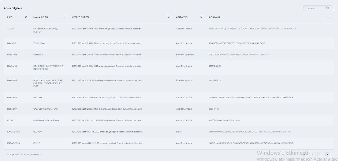Select the MUSTAFA KEMAL ATATÜRK cell

click(46, 120)
